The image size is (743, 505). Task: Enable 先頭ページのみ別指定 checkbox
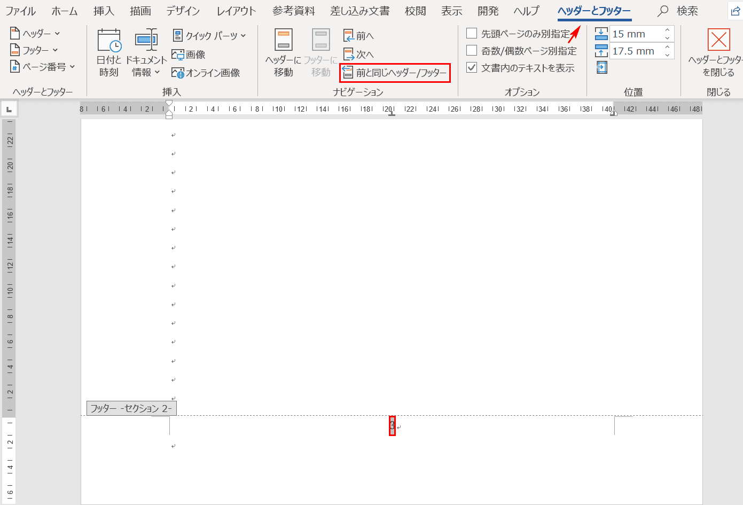[x=472, y=34]
